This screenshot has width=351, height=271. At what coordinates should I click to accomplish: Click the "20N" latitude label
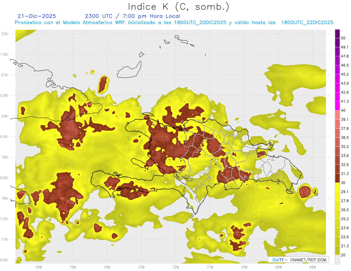pos(4,116)
